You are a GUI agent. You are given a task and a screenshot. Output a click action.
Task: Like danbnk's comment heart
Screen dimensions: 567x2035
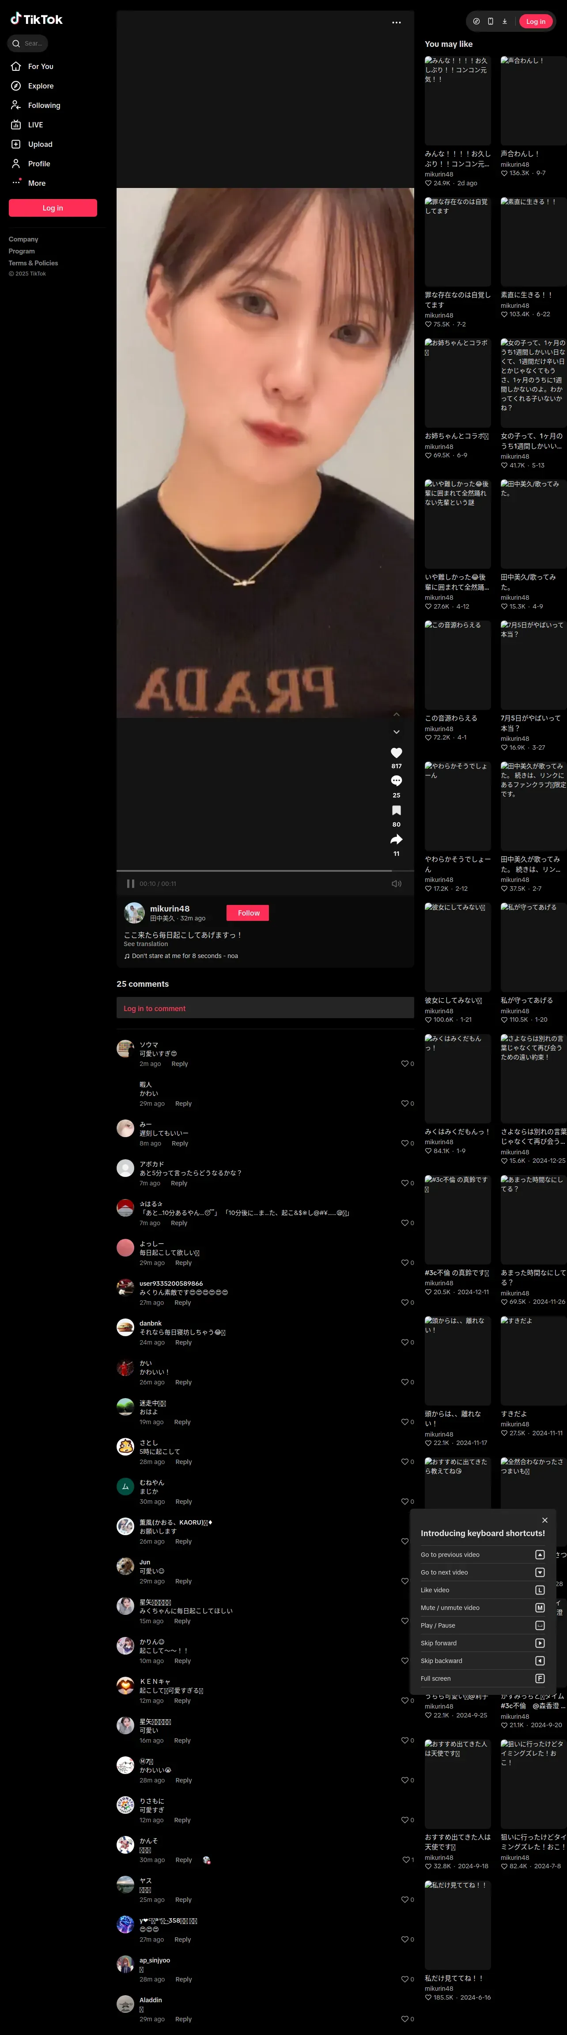[405, 1342]
